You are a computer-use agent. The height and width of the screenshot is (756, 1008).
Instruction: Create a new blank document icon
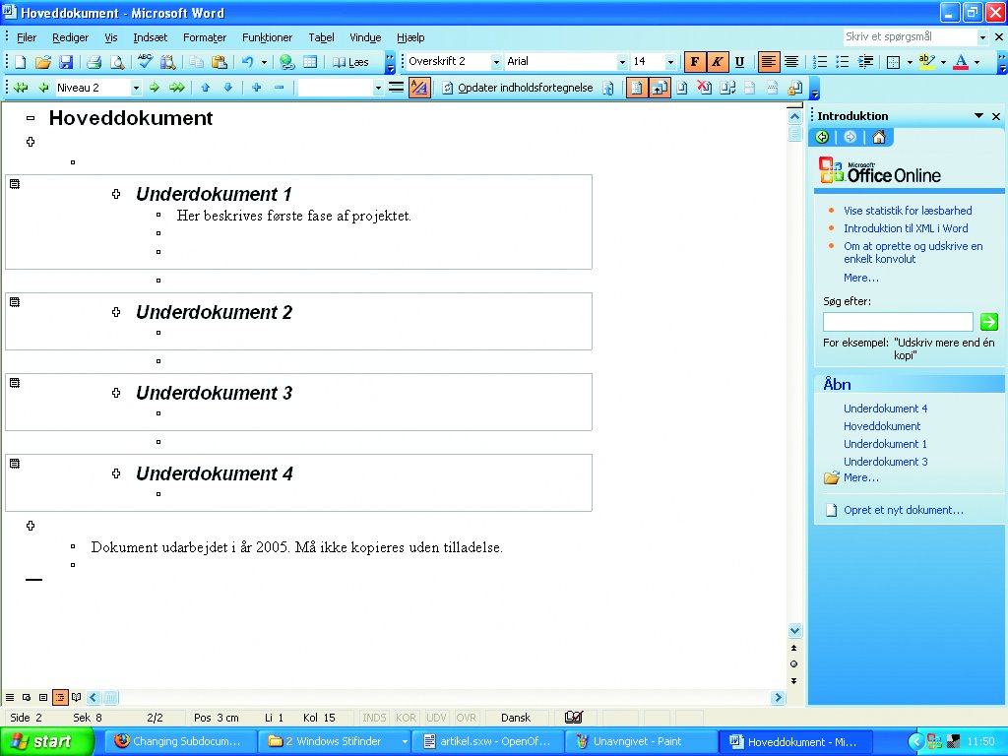(20, 62)
